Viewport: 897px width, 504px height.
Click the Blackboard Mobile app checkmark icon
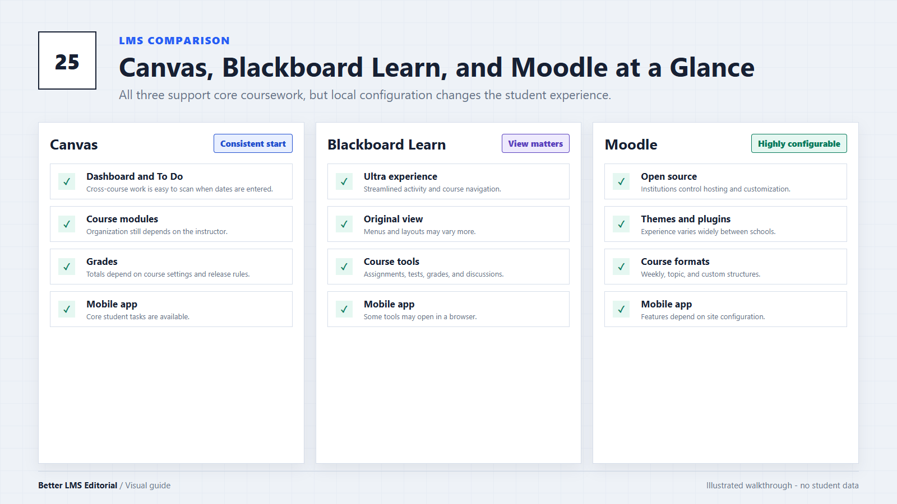tap(344, 309)
